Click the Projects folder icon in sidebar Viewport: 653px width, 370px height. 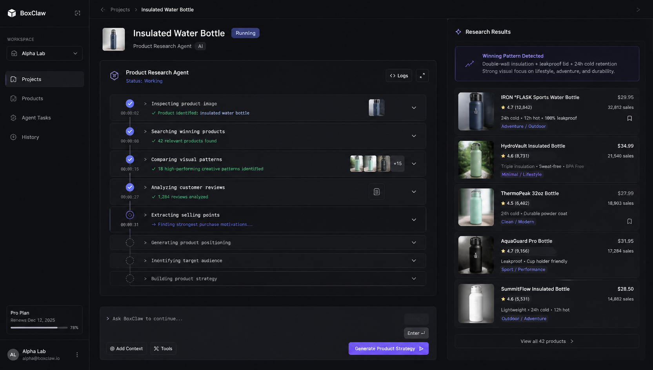pyautogui.click(x=14, y=79)
